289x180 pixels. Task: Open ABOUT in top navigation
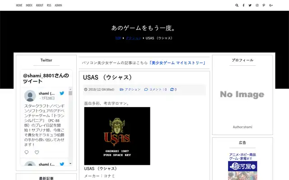[40, 5]
